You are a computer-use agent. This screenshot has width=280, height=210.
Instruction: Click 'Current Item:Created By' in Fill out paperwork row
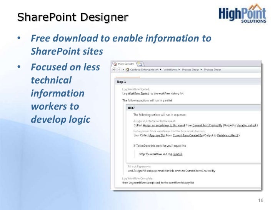(x=200, y=171)
